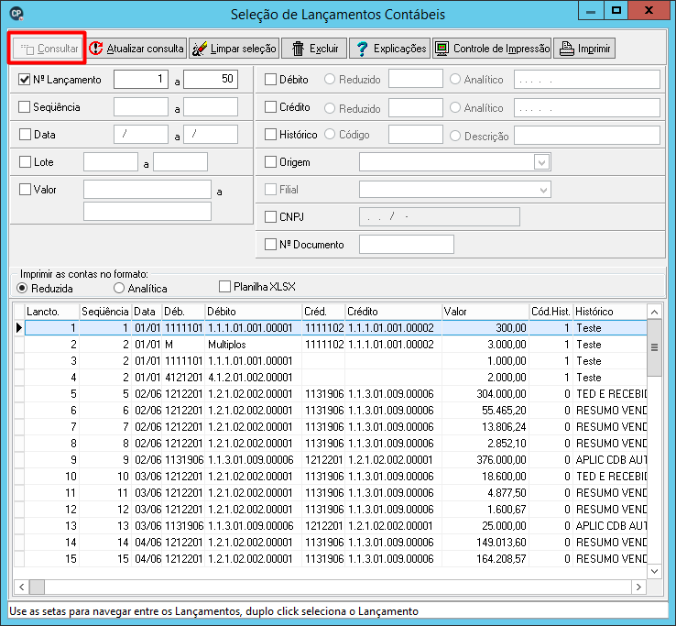Click Limpar seleção eraser icon
Viewport: 676px width, 626px height.
pos(199,49)
